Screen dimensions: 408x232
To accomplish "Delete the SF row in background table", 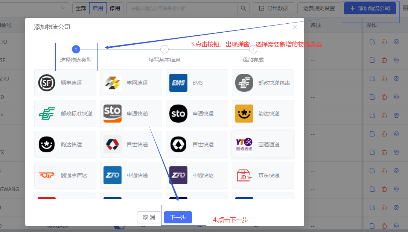I will tap(384, 60).
